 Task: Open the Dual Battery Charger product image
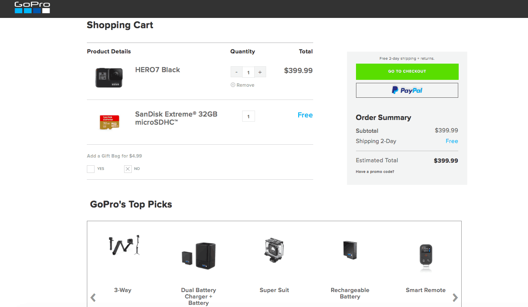click(x=199, y=255)
